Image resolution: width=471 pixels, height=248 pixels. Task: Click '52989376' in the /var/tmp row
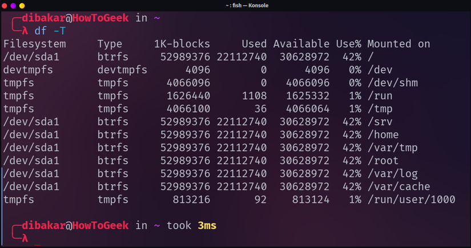pos(185,148)
